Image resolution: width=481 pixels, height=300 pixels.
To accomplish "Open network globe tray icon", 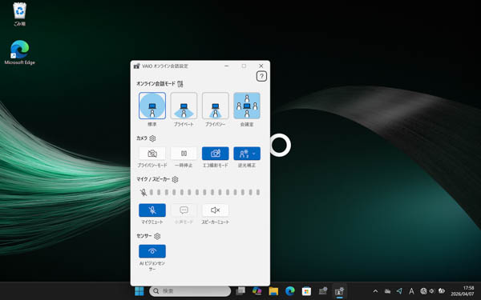I will [423, 291].
